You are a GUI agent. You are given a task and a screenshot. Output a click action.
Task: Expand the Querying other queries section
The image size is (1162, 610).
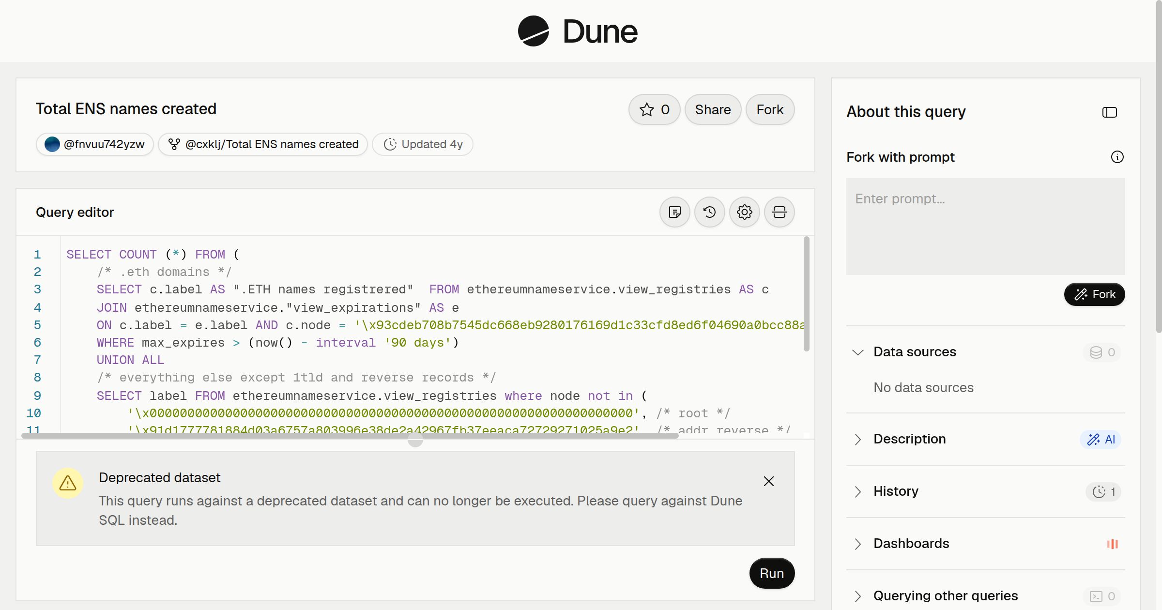point(858,596)
